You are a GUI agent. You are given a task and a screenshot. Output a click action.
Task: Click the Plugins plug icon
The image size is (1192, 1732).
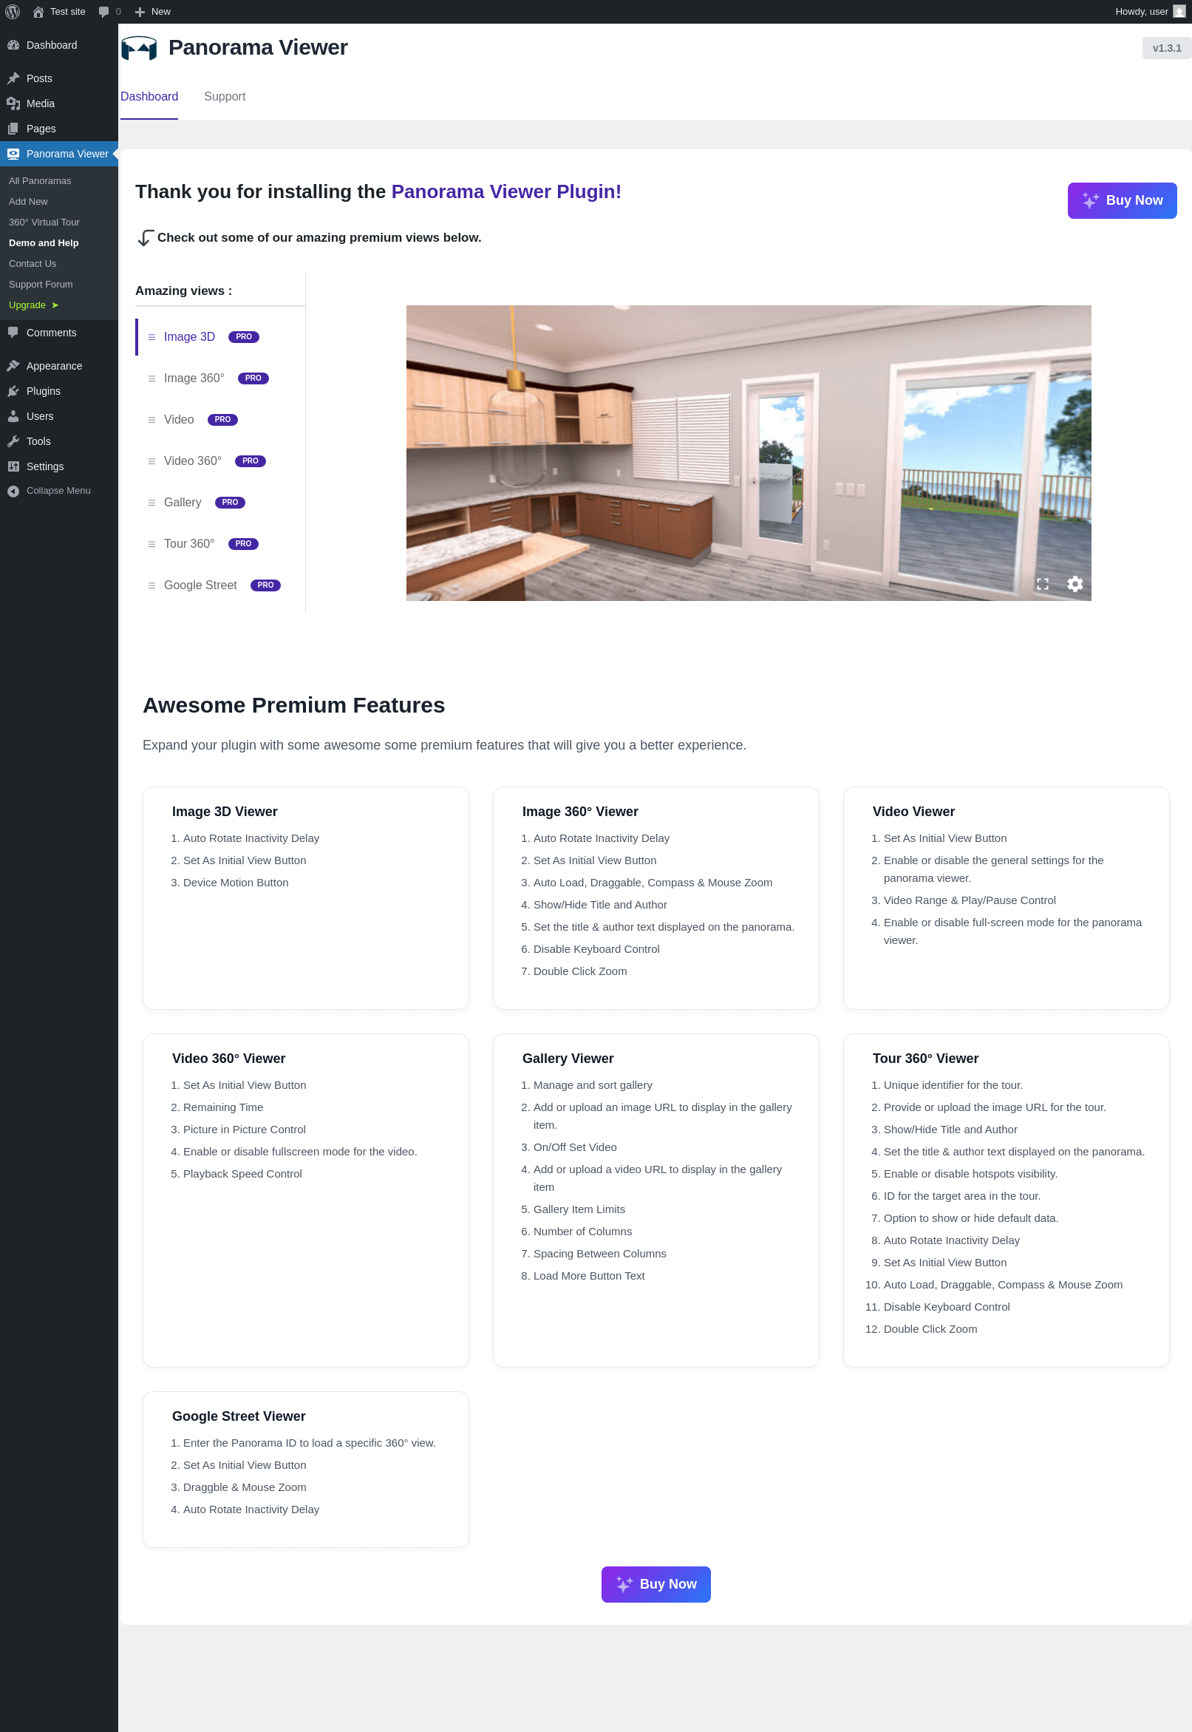(x=13, y=391)
